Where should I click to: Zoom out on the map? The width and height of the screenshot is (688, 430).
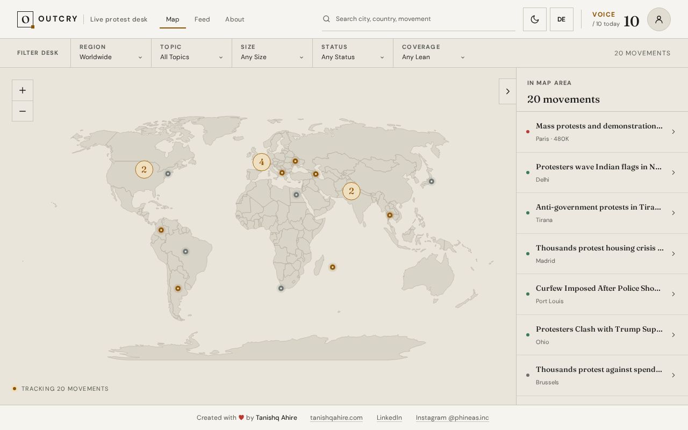click(x=23, y=111)
